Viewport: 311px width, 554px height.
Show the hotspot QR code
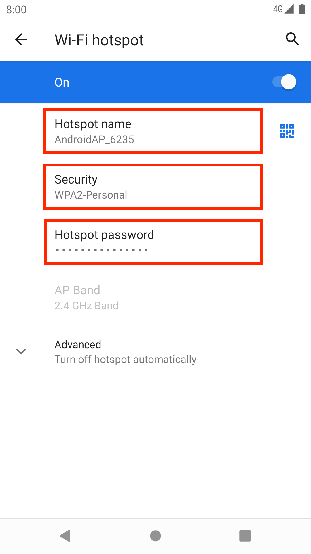click(287, 131)
